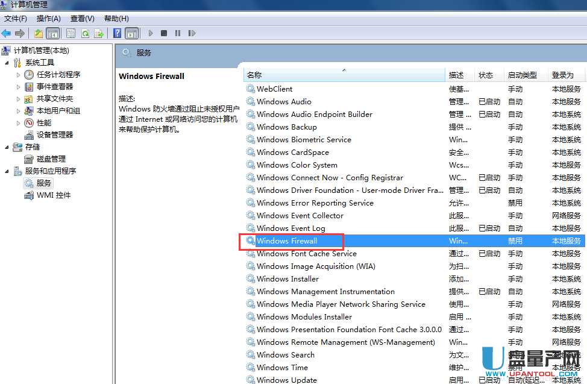
Task: Open the 操作(A) menu
Action: pyautogui.click(x=48, y=18)
